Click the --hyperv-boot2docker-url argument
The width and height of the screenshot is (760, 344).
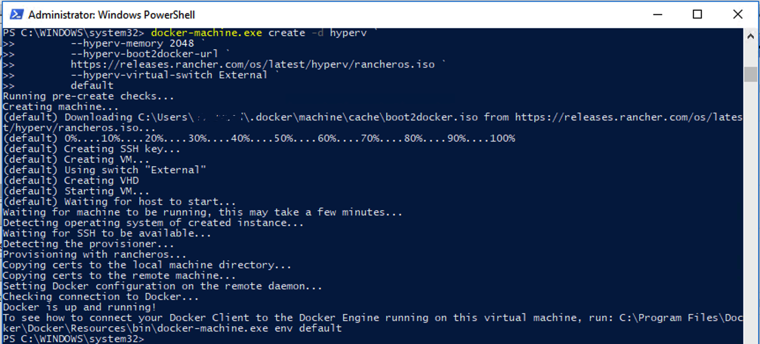[144, 54]
